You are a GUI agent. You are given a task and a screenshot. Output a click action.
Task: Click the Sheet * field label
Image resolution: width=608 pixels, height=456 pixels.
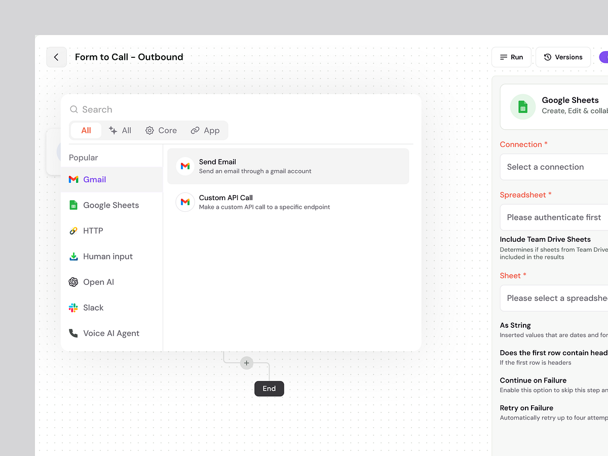click(x=513, y=276)
